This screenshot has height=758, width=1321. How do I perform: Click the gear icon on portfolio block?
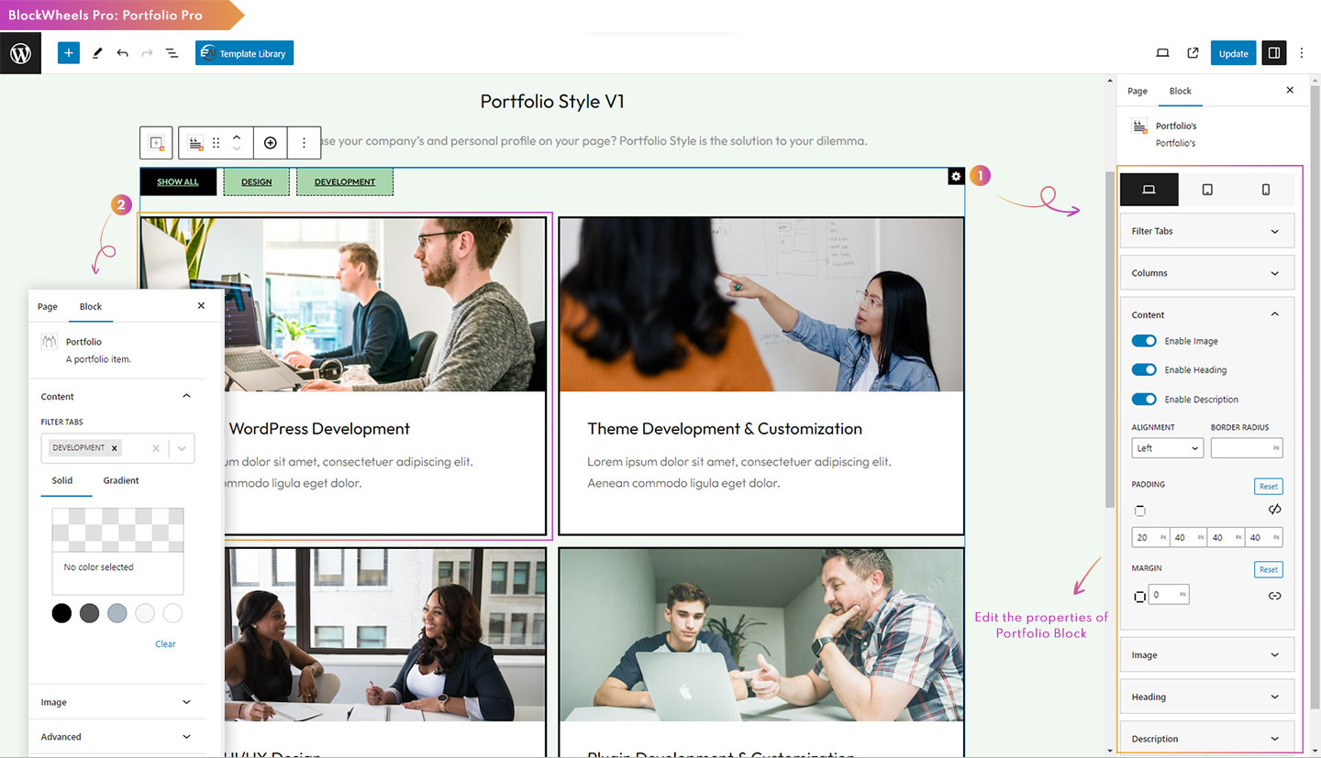[956, 176]
